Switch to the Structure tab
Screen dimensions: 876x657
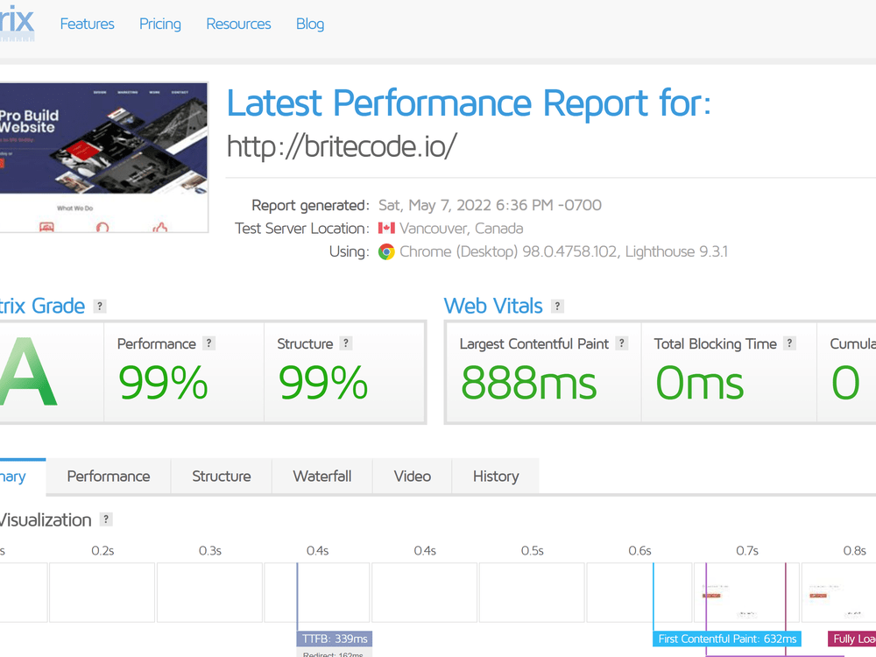click(x=222, y=477)
